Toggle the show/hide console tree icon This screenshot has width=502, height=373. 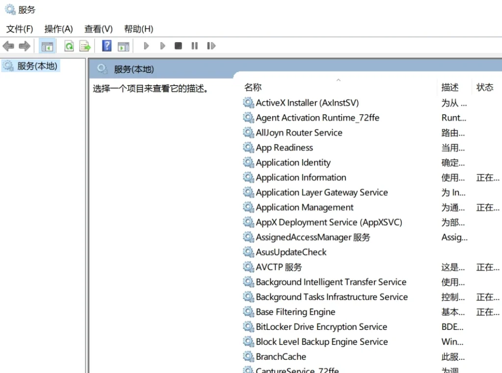click(47, 46)
